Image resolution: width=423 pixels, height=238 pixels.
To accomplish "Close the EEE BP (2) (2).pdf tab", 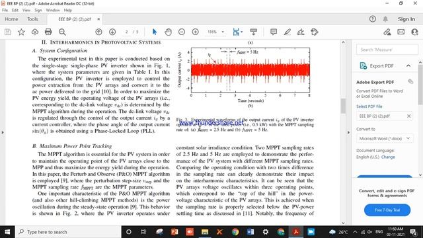I will pyautogui.click(x=98, y=19).
